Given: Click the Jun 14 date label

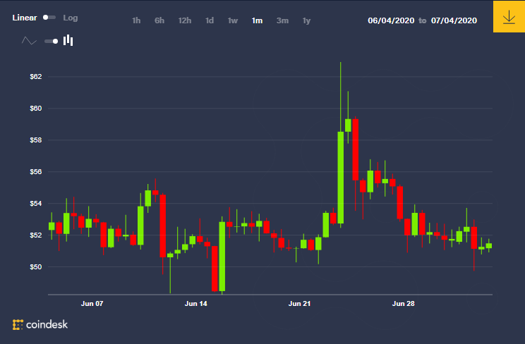Looking at the screenshot, I should tap(196, 304).
